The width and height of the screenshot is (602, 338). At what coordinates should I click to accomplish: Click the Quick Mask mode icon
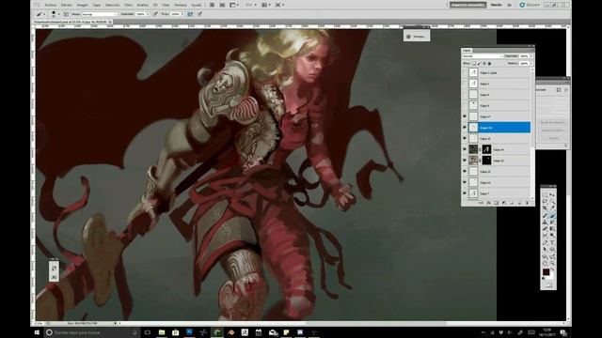[x=548, y=285]
